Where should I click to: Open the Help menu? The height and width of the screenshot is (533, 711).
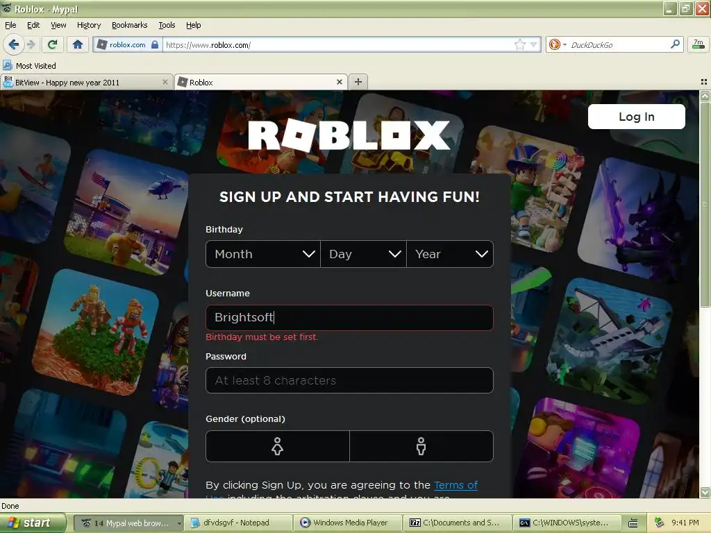click(x=193, y=25)
